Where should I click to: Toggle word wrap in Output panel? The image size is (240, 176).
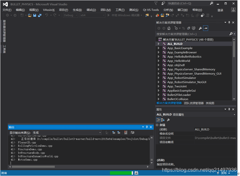pyautogui.click(x=133, y=133)
